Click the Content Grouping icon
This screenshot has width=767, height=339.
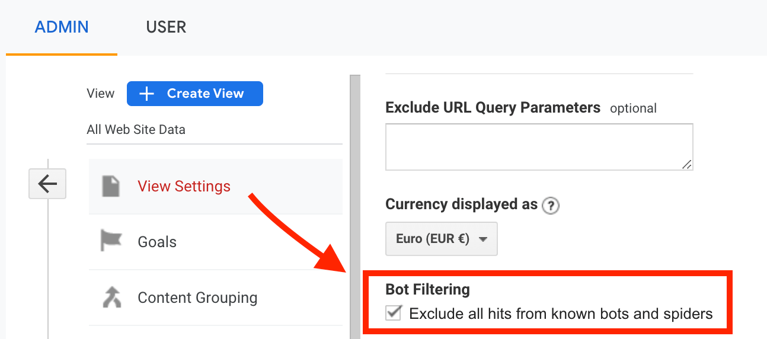pyautogui.click(x=111, y=298)
